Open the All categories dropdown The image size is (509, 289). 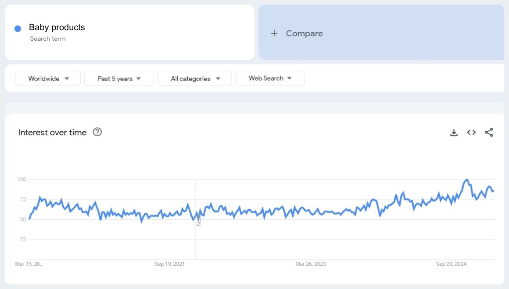[194, 78]
